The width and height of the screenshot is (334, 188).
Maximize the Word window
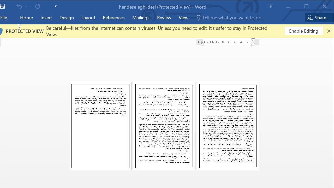(306, 6)
